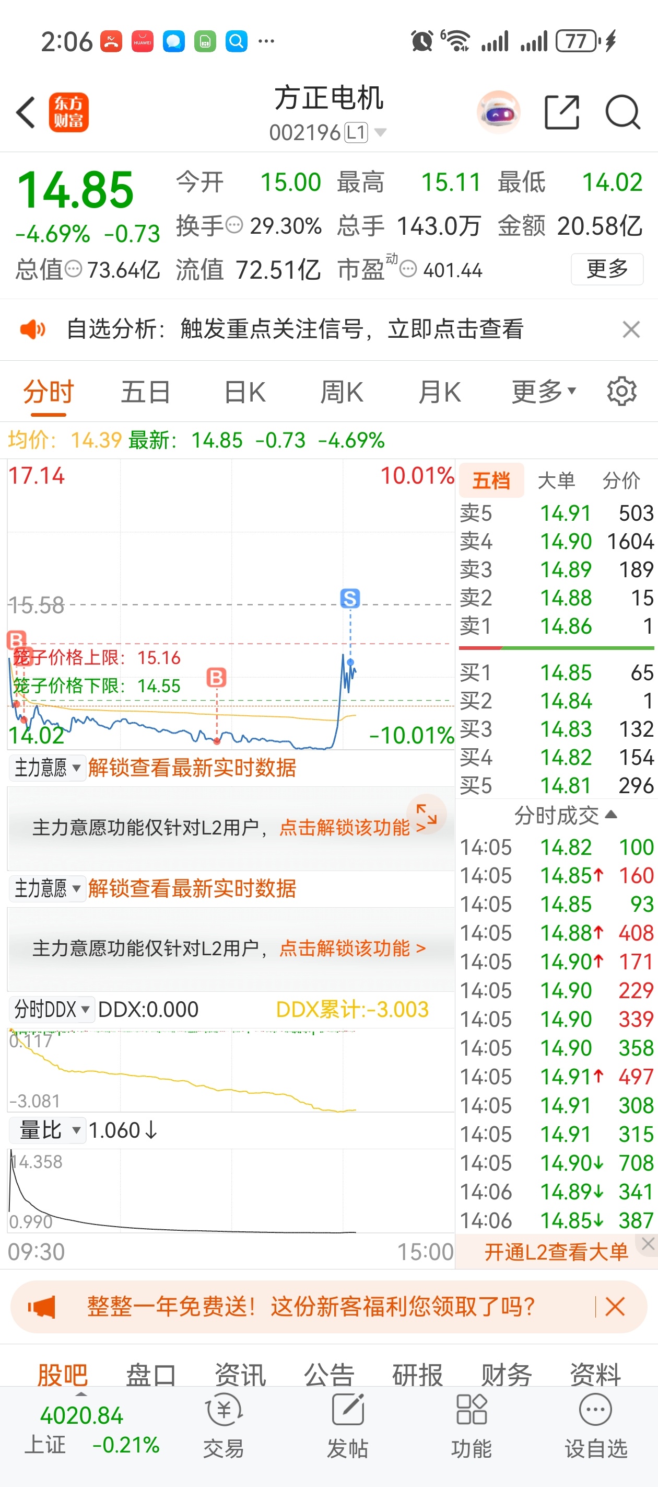Expand the second 主力意愿 indicator dropdown
Viewport: 658px width, 1487px height.
pyautogui.click(x=48, y=888)
